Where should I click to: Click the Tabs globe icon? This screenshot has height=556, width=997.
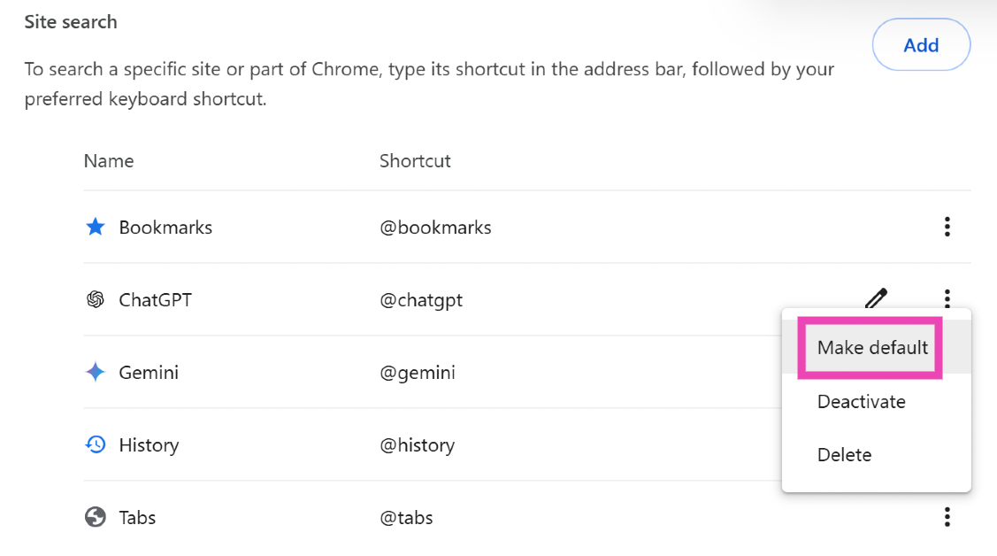pyautogui.click(x=96, y=517)
